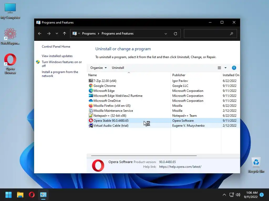Expand the Programs breadcrumb arrow
This screenshot has height=201, width=269.
click(x=99, y=33)
